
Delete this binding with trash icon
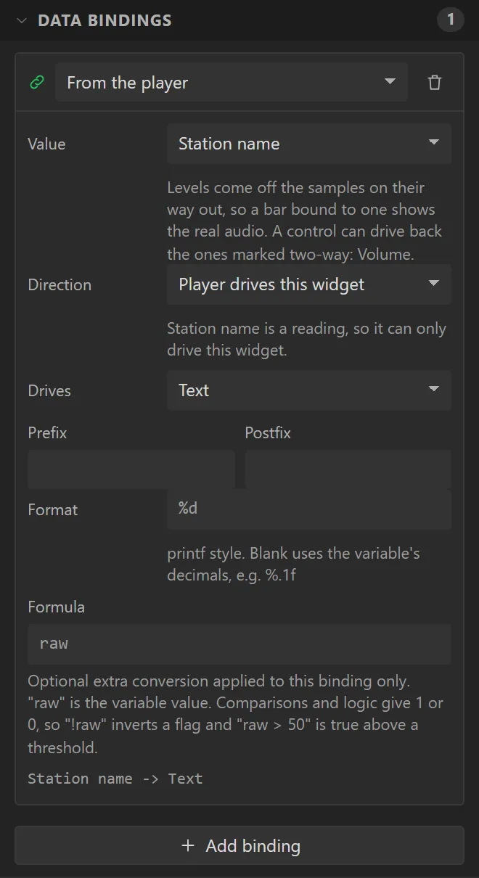pyautogui.click(x=435, y=83)
